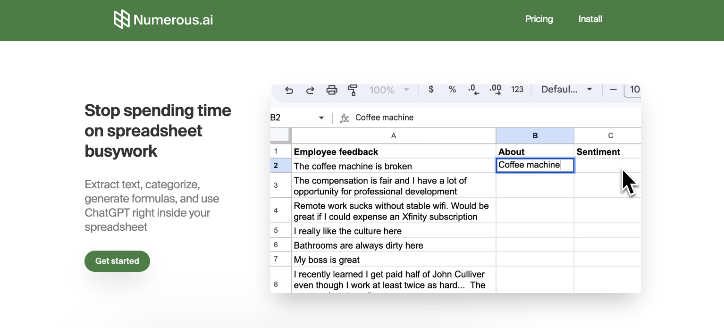This screenshot has height=328, width=724.
Task: Open the Install page
Action: [590, 19]
